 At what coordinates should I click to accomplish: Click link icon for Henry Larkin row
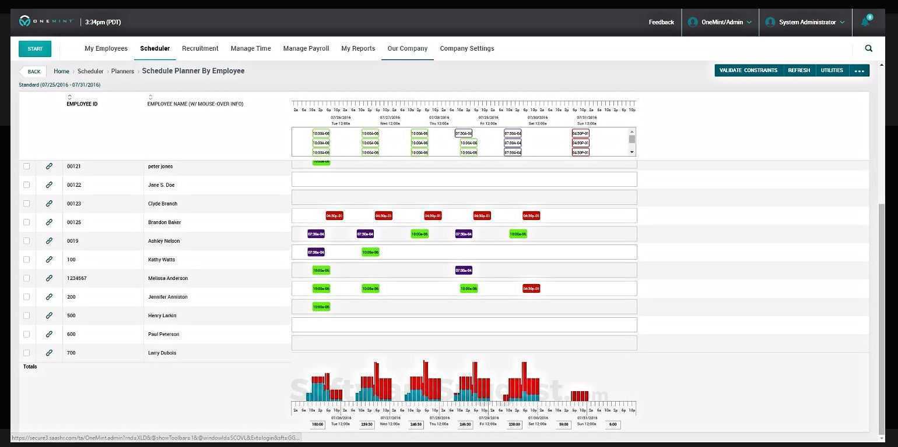click(49, 315)
